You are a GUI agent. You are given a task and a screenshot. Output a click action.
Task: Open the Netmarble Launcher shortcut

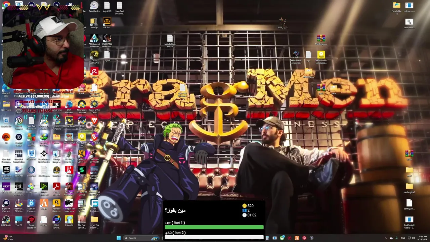click(x=82, y=106)
